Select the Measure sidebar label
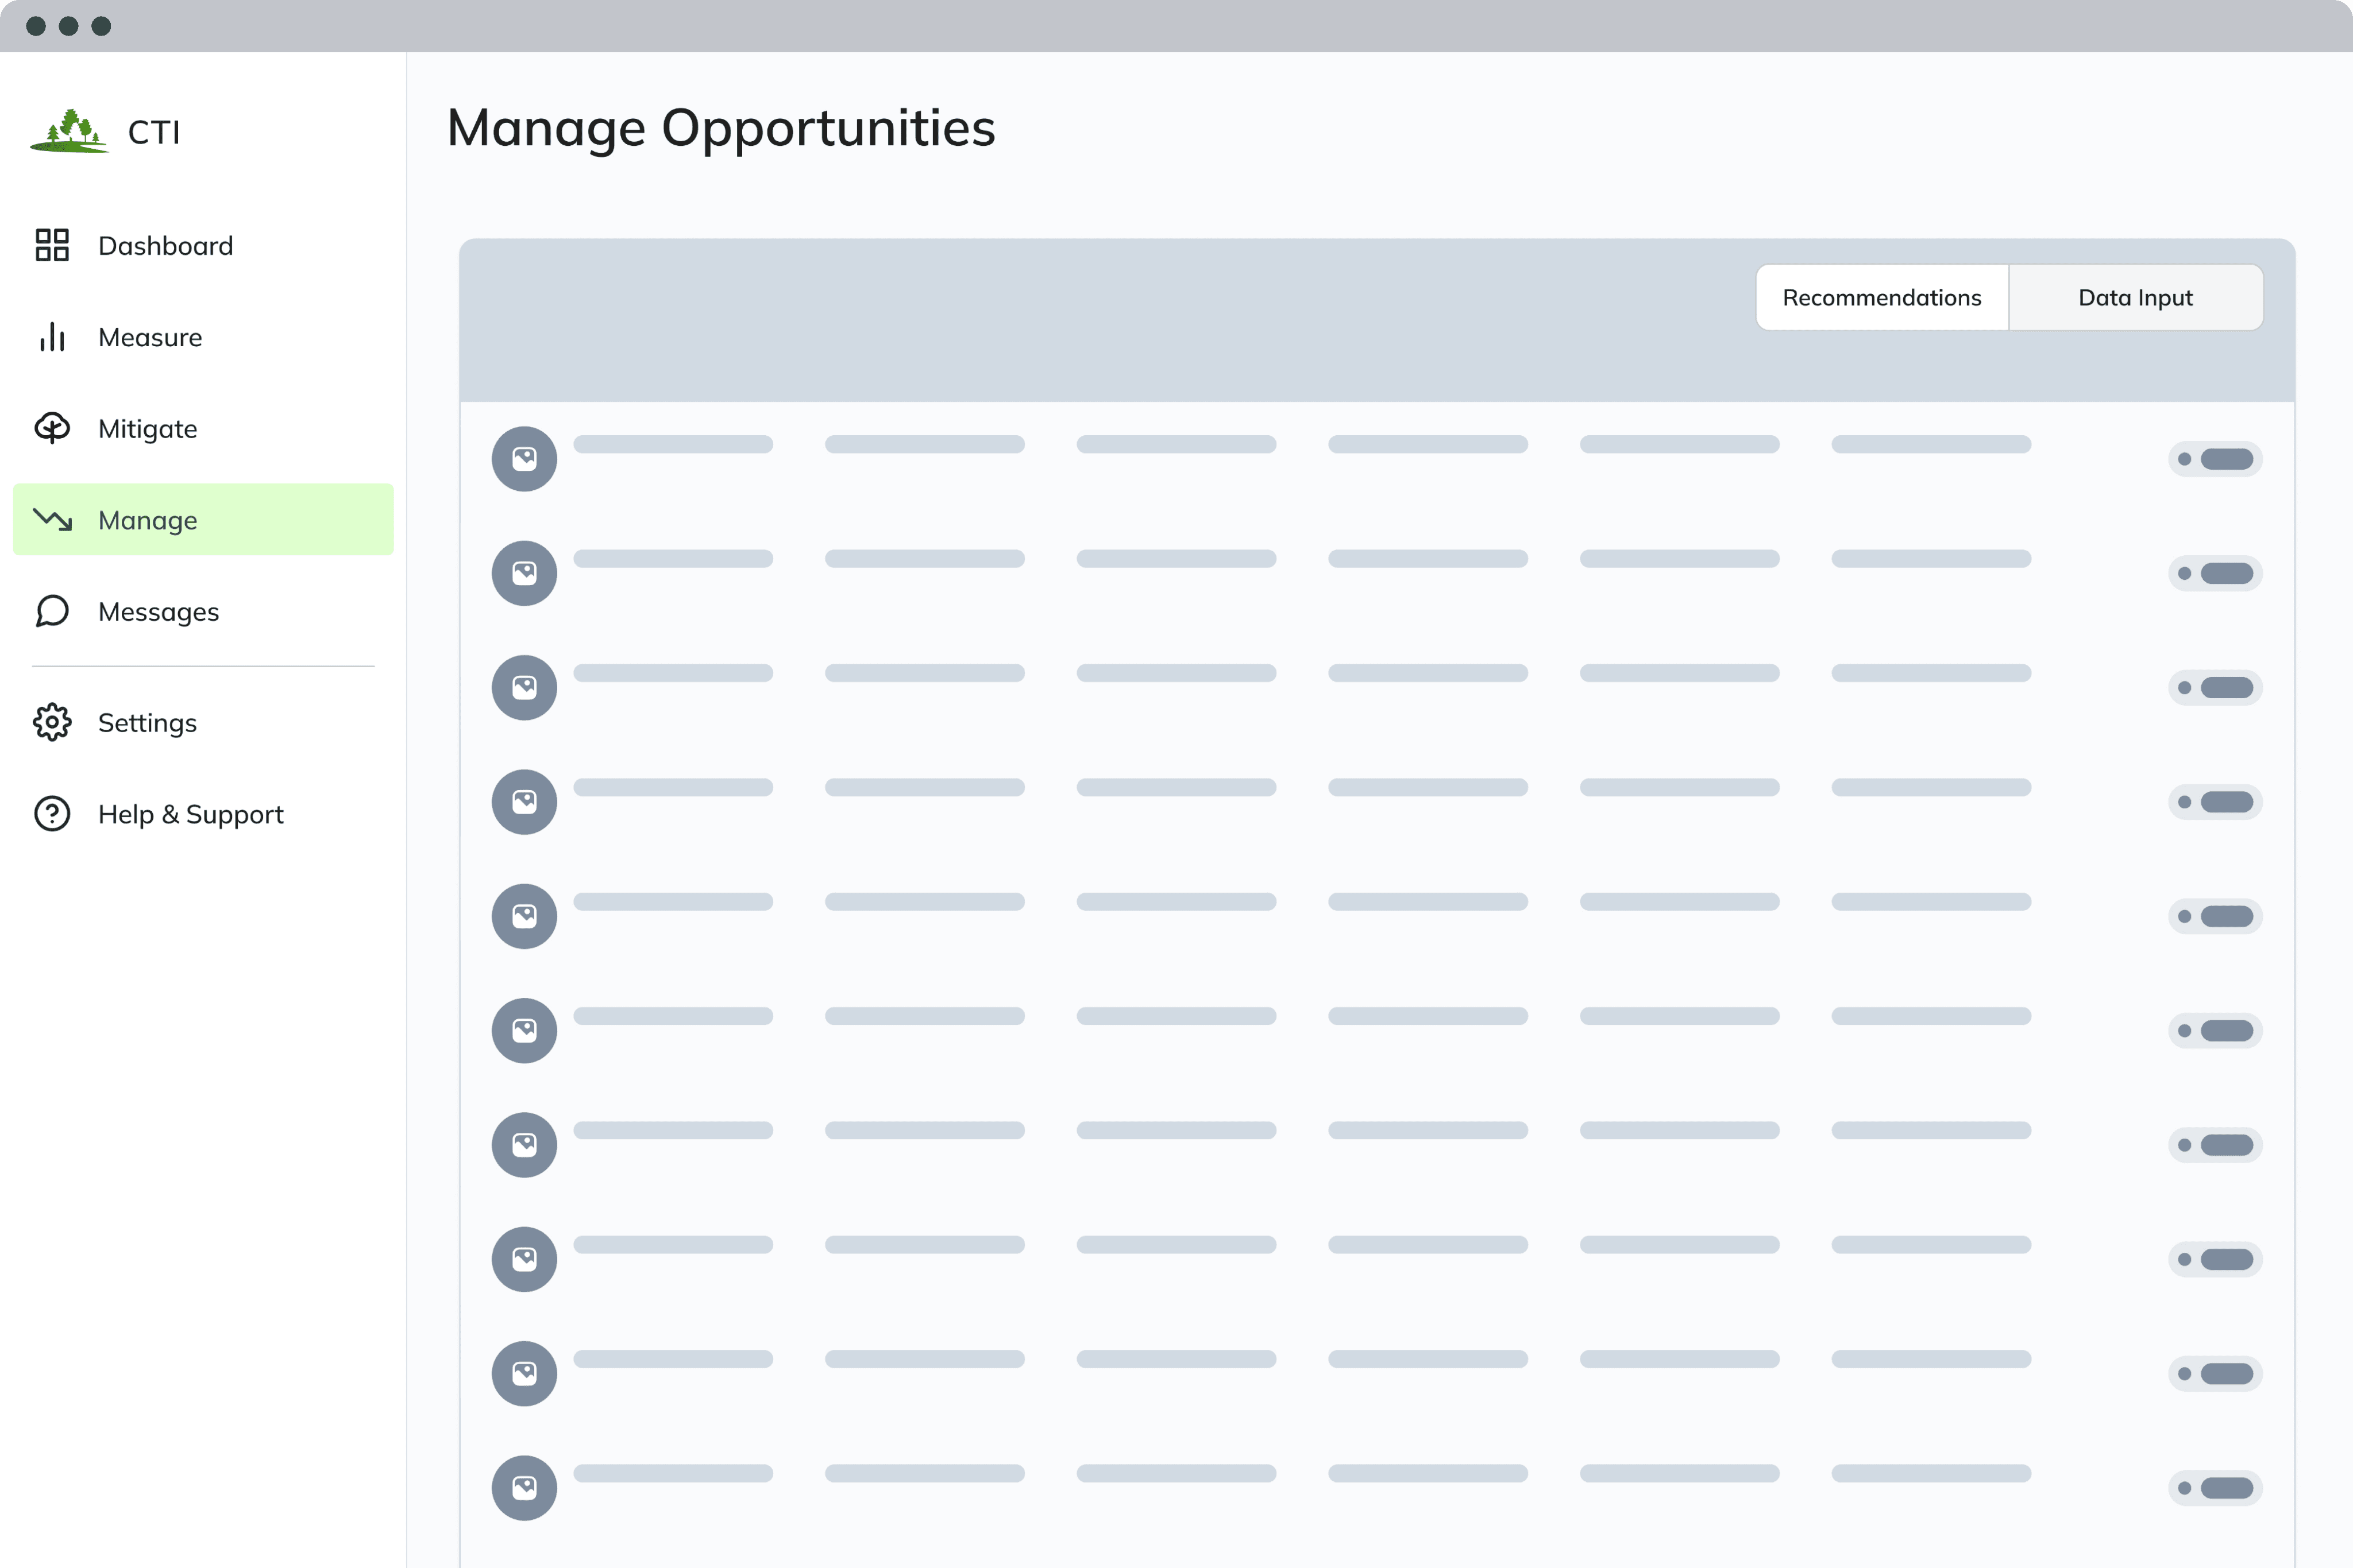This screenshot has height=1568, width=2353. coord(150,338)
